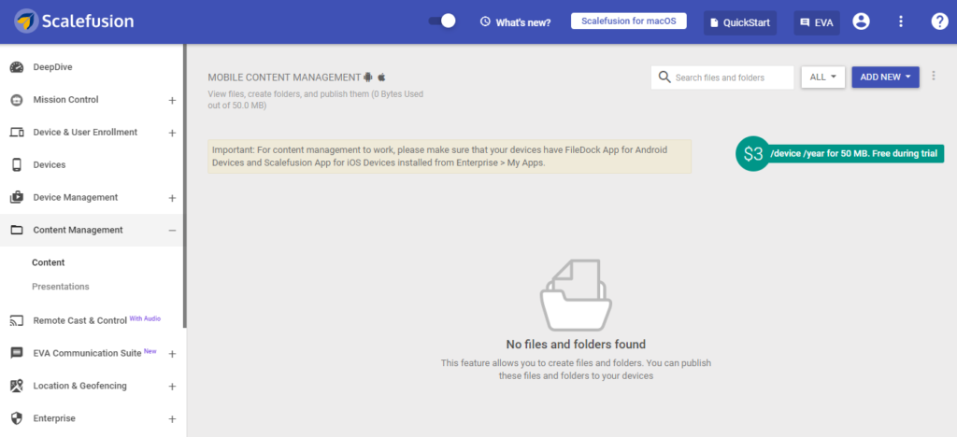Click the Content Management folder icon
This screenshot has width=957, height=437.
pos(17,231)
